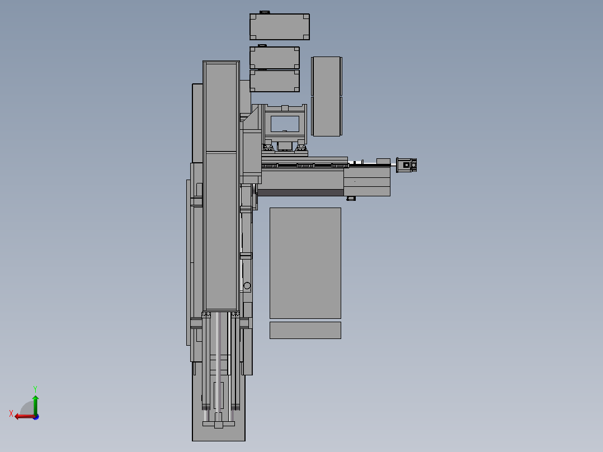
Task: Click the green Y axis arrow of the triad
Action: click(35, 404)
